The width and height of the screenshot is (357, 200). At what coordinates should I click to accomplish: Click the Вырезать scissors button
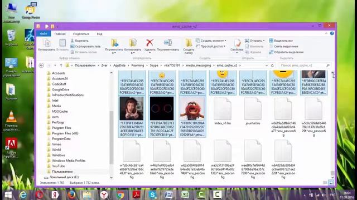79,41
